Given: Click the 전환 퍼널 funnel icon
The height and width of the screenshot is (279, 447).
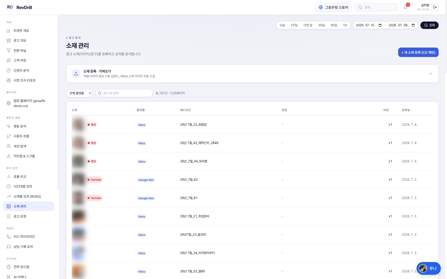Looking at the screenshot, I should click(x=9, y=50).
